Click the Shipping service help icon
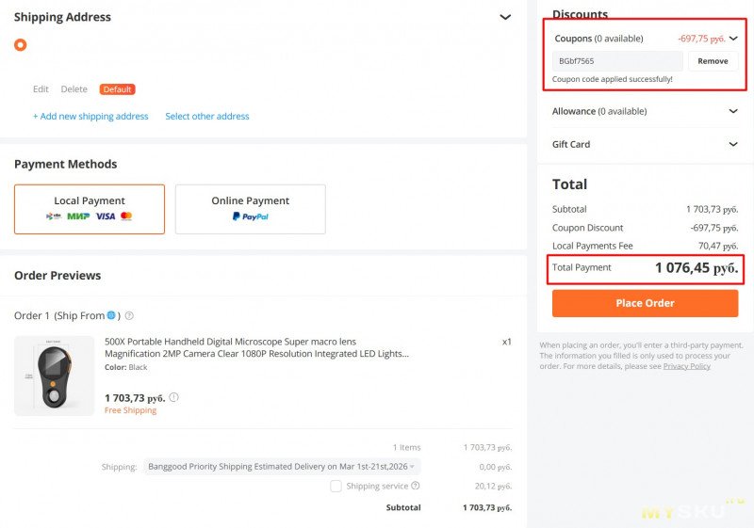Screen dimensions: 754x528 click(416, 486)
